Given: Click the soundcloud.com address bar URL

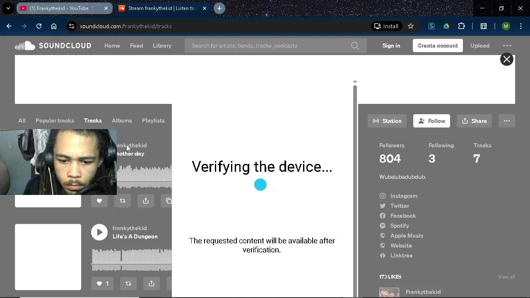Looking at the screenshot, I should pos(125,26).
